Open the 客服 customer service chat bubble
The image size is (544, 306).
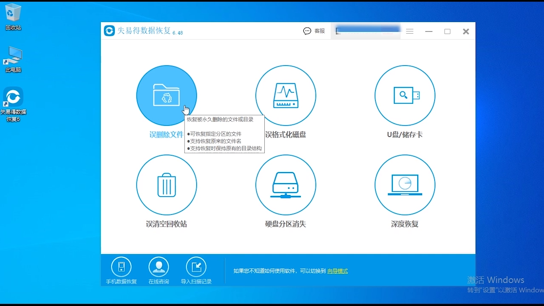pyautogui.click(x=307, y=31)
